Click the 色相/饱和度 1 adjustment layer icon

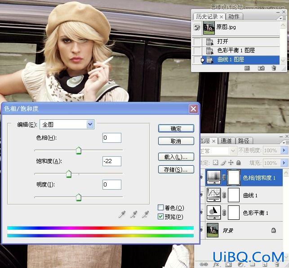point(213,177)
